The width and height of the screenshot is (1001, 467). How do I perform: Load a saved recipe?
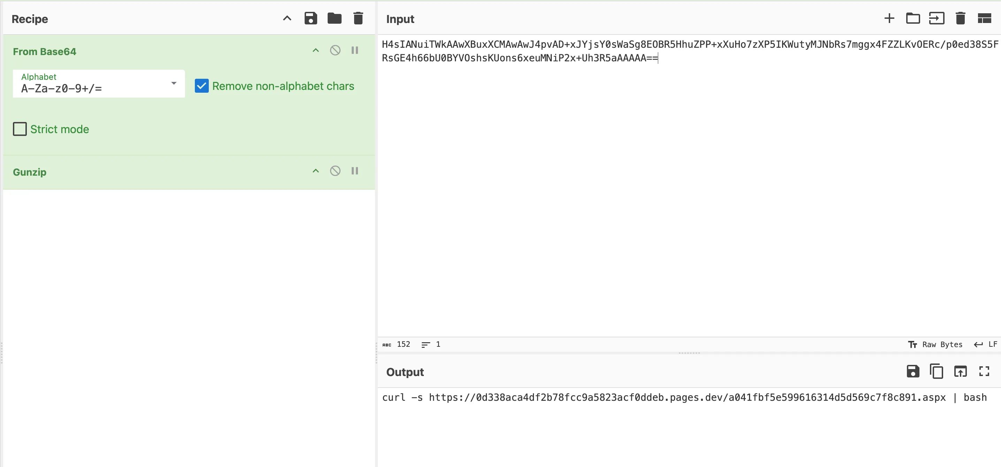(x=334, y=18)
